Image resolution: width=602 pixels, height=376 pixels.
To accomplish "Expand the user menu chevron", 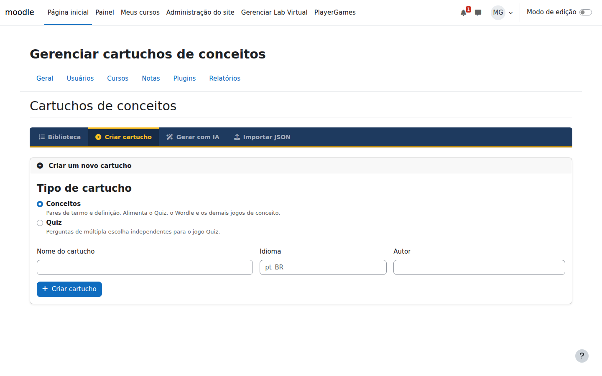I will click(511, 13).
